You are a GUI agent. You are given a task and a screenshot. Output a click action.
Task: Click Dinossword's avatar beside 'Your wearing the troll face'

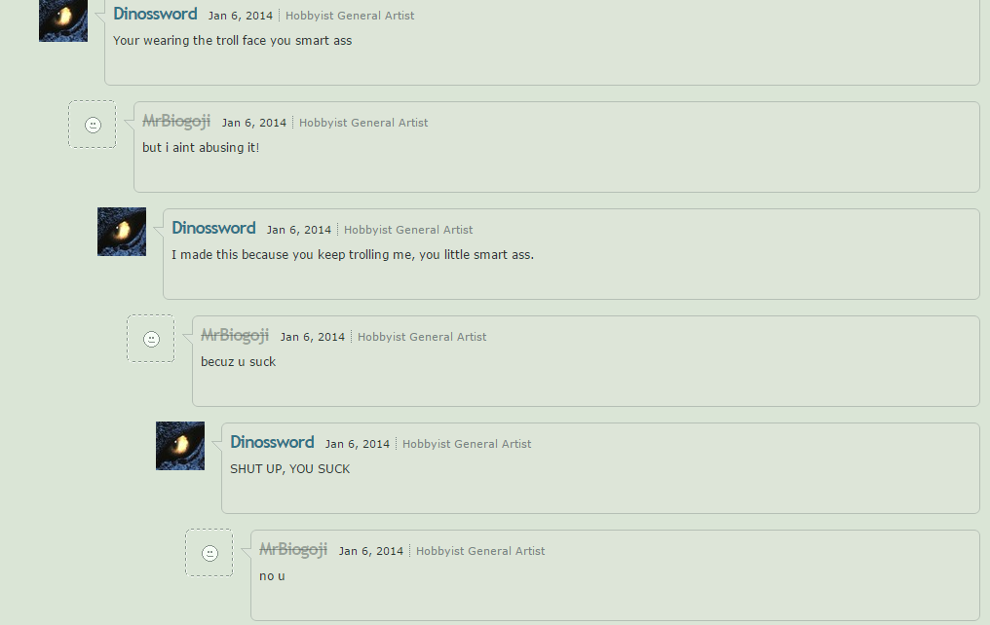63,20
